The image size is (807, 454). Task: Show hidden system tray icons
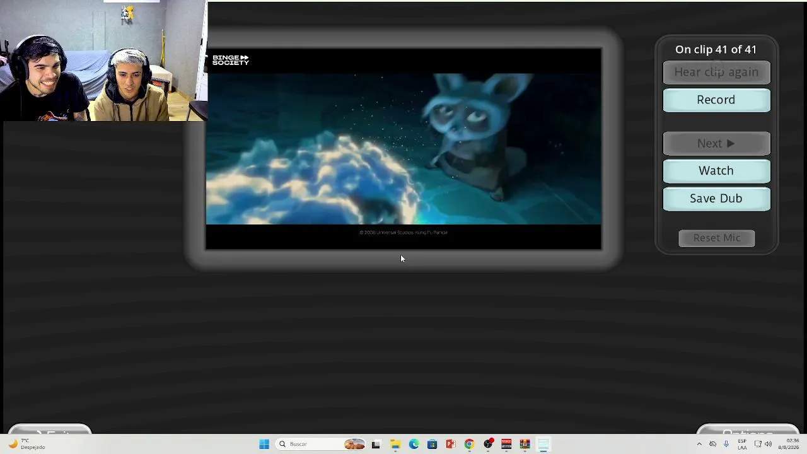699,444
